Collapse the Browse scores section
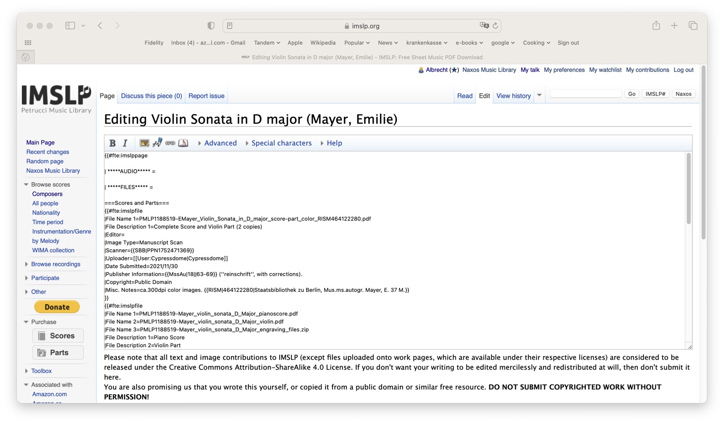The height and width of the screenshot is (424, 724). pos(47,185)
